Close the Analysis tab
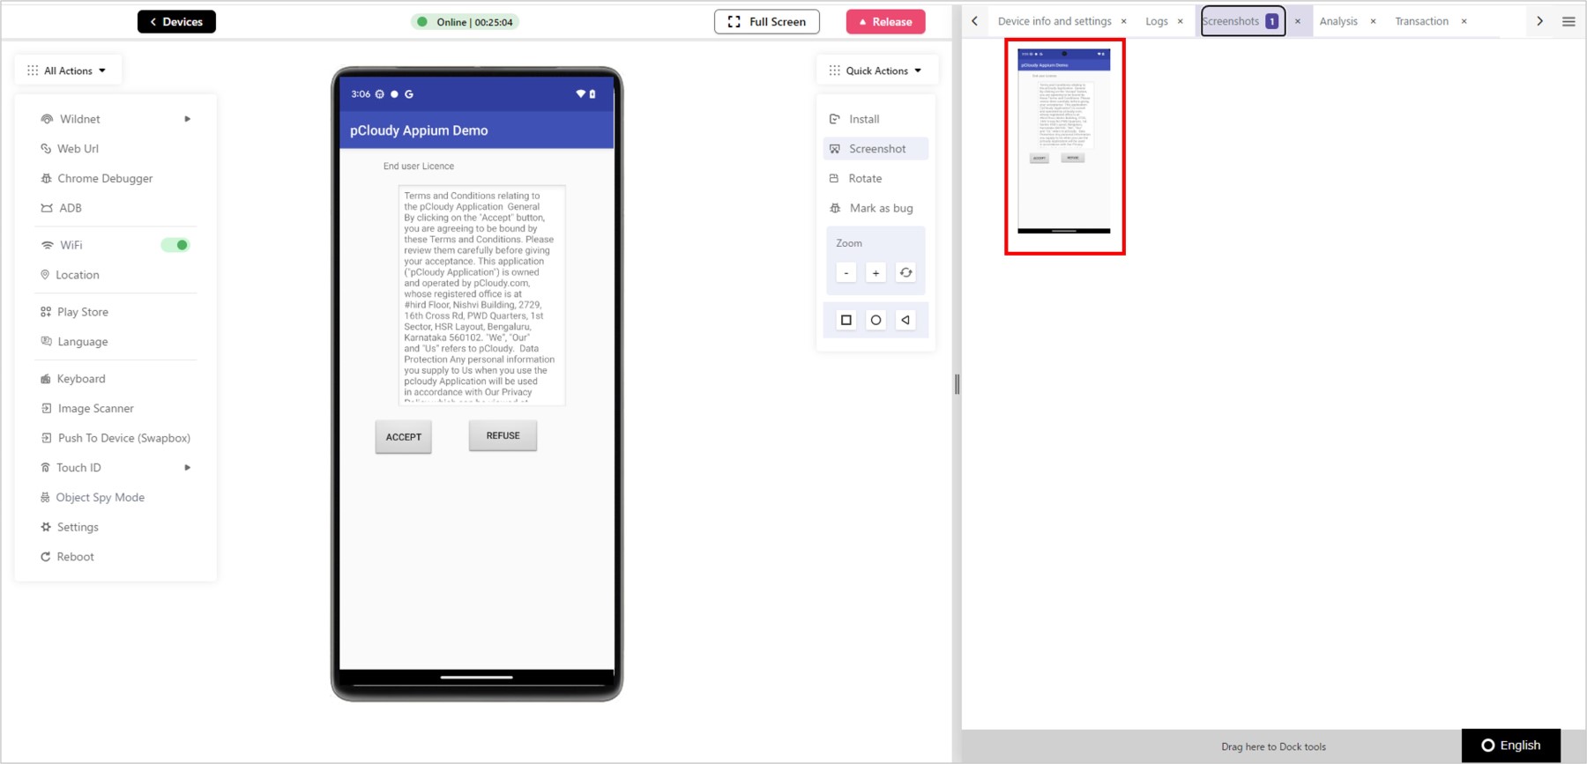 pos(1373,21)
